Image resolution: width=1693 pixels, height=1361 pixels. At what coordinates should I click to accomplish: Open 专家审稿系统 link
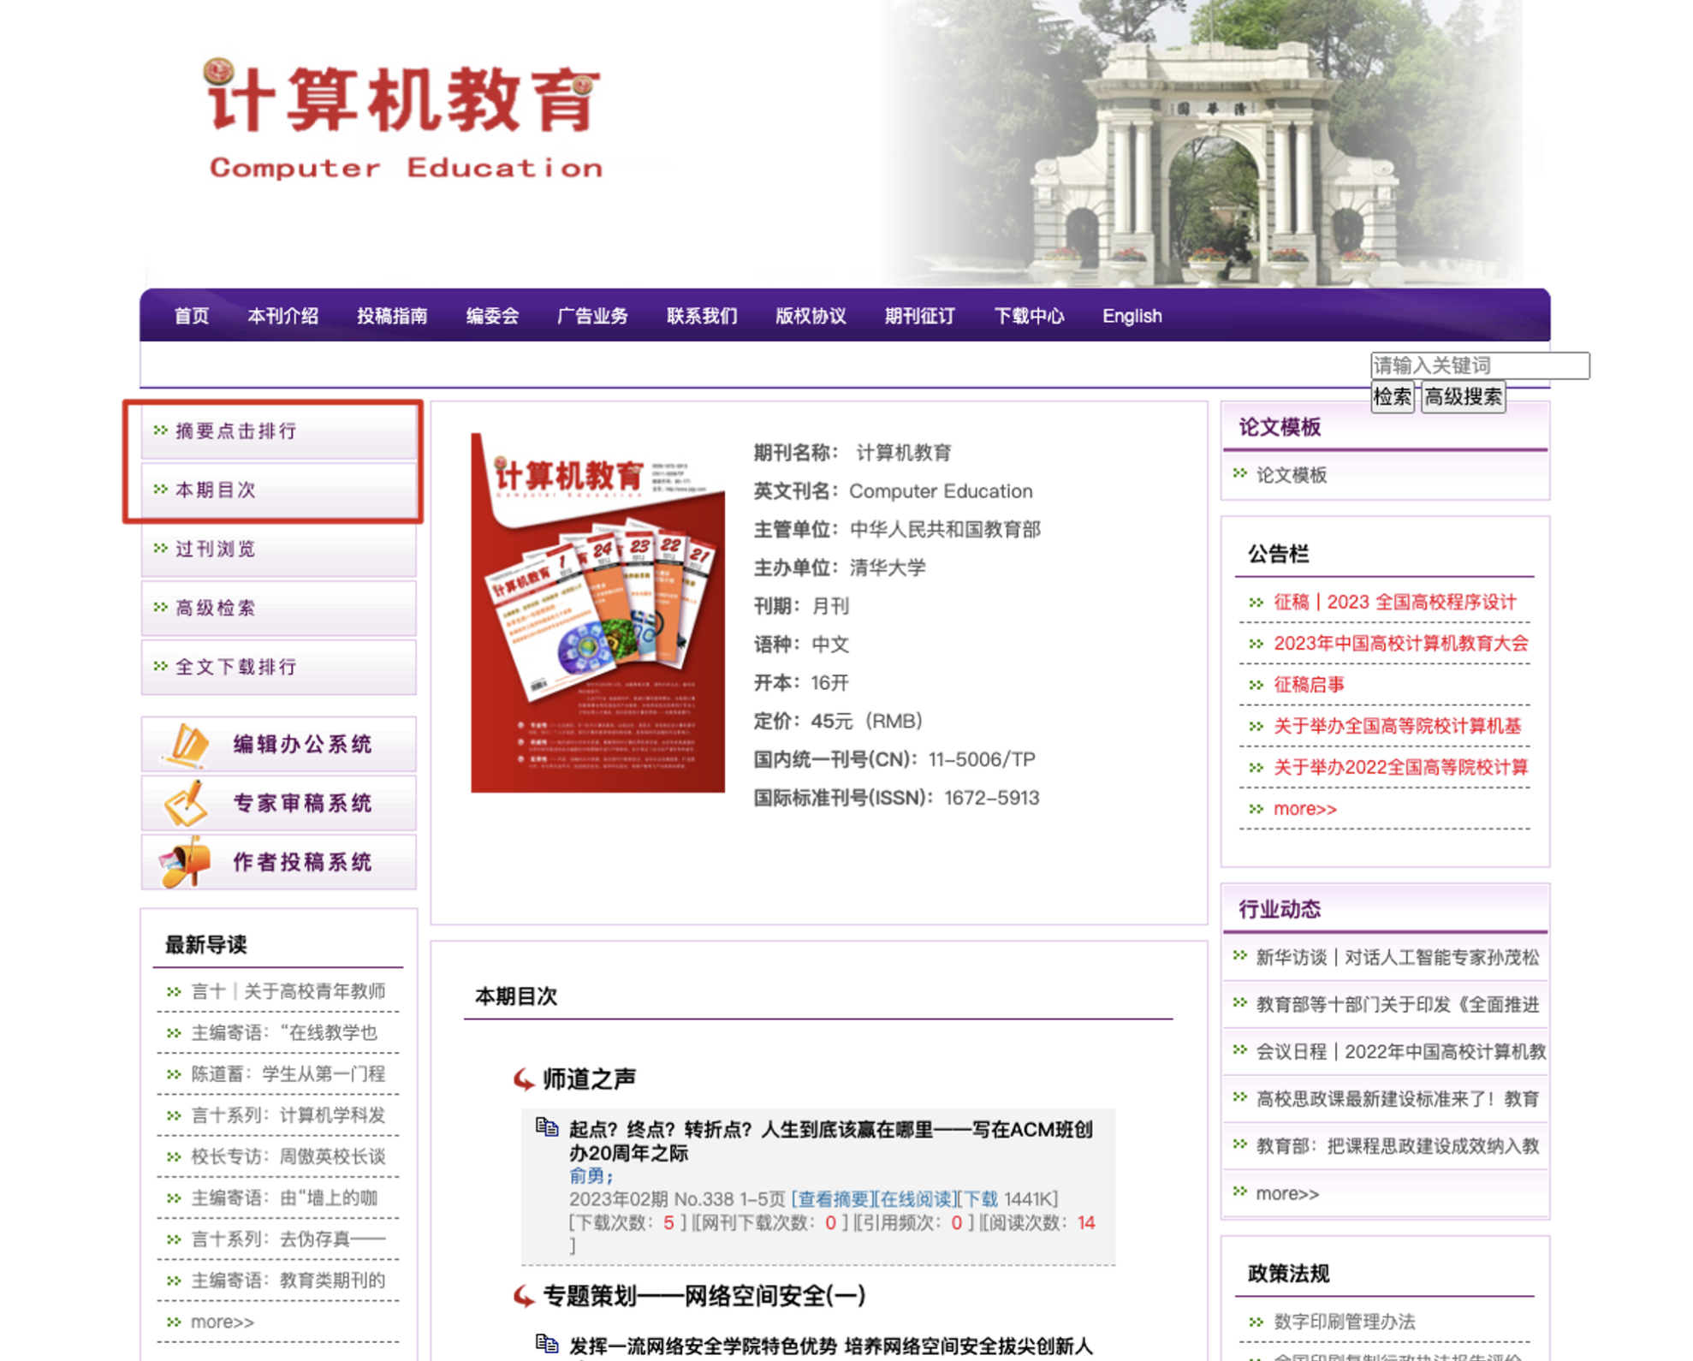coord(302,803)
